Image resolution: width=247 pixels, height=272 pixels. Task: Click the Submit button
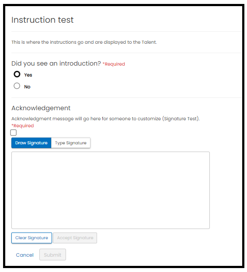52,255
